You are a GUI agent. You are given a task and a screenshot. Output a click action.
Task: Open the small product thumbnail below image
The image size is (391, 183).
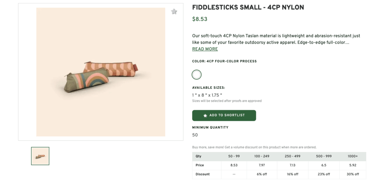(40, 156)
